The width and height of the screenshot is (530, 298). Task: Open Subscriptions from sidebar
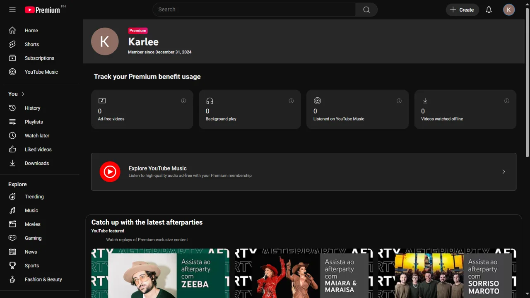click(39, 58)
